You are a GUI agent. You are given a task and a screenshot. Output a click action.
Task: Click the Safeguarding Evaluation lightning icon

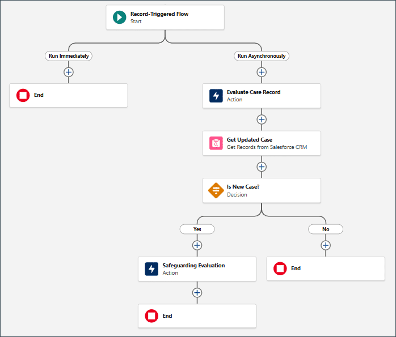click(x=151, y=269)
